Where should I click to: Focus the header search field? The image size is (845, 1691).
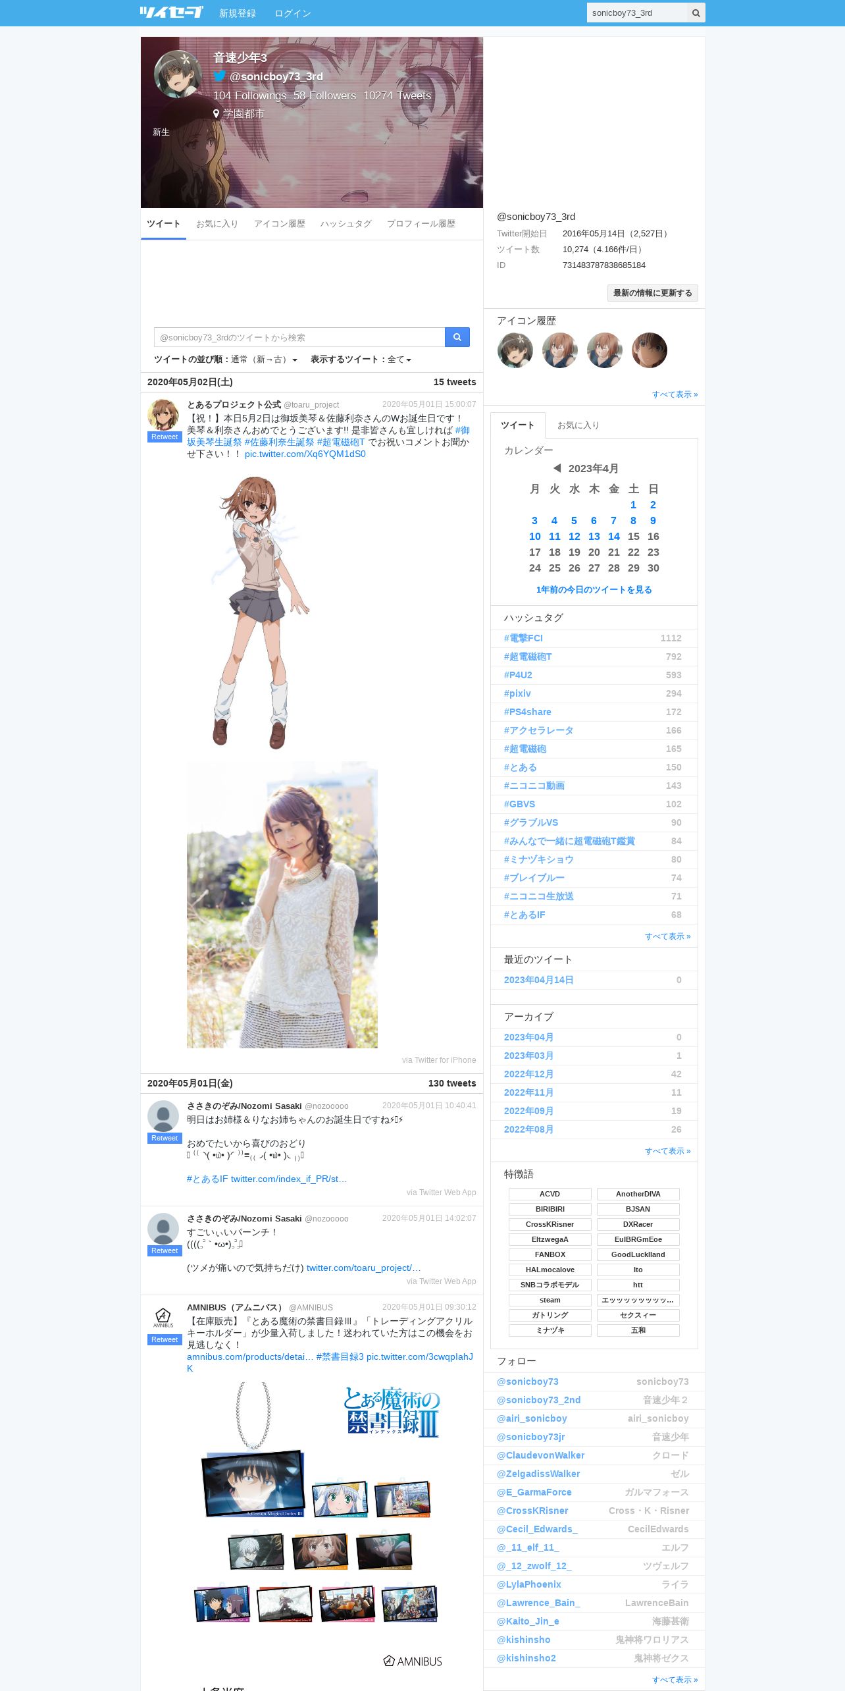pos(637,13)
